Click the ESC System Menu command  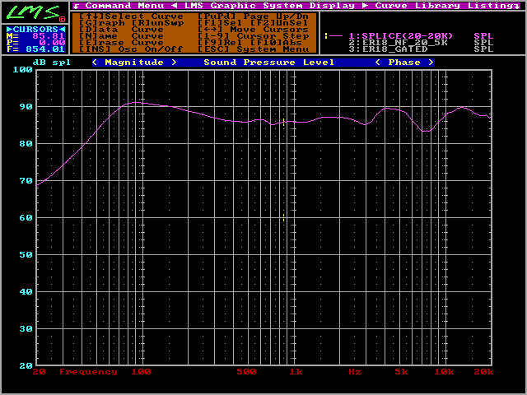(x=253, y=49)
